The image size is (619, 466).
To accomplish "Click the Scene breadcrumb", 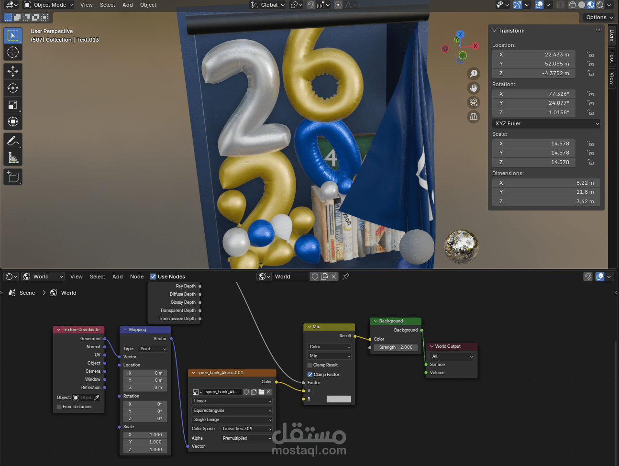I will tap(22, 293).
